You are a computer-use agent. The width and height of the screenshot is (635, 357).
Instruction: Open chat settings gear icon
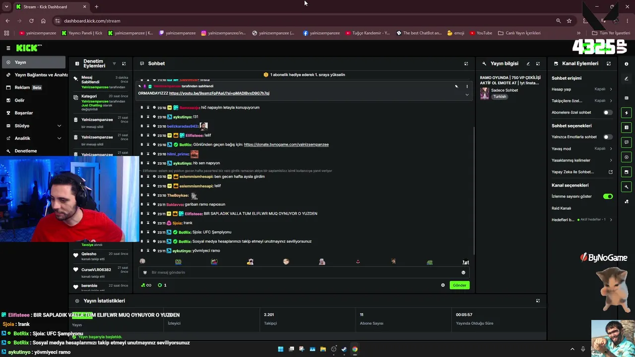[443, 285]
